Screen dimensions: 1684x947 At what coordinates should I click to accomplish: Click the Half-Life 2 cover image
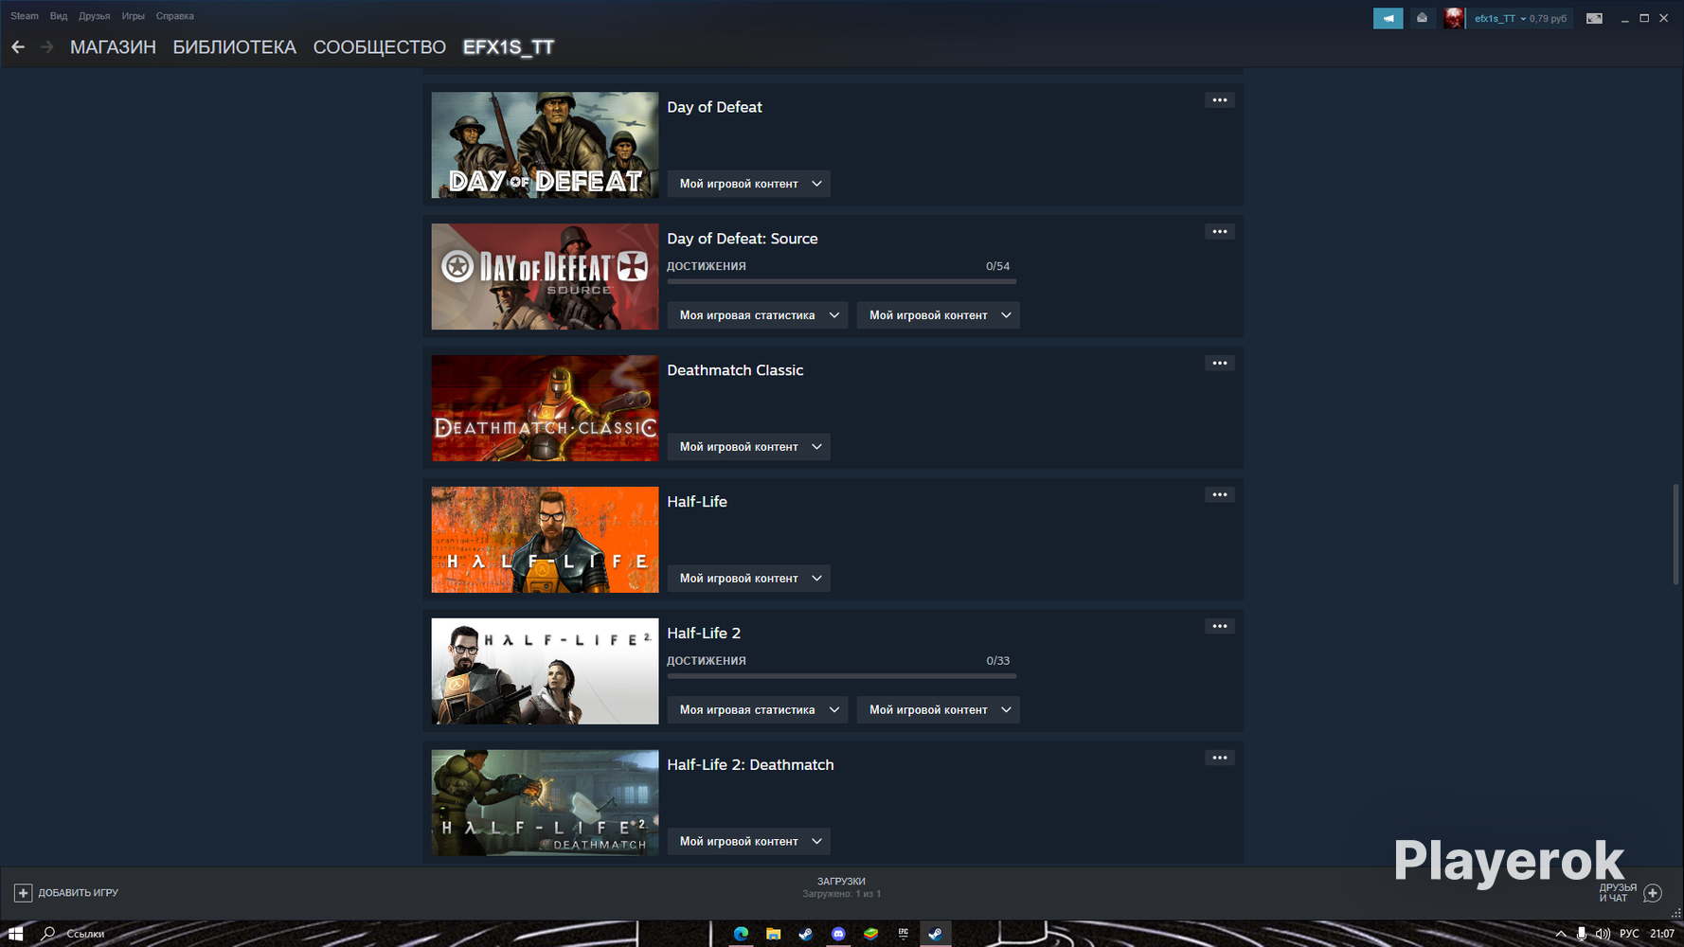[545, 671]
